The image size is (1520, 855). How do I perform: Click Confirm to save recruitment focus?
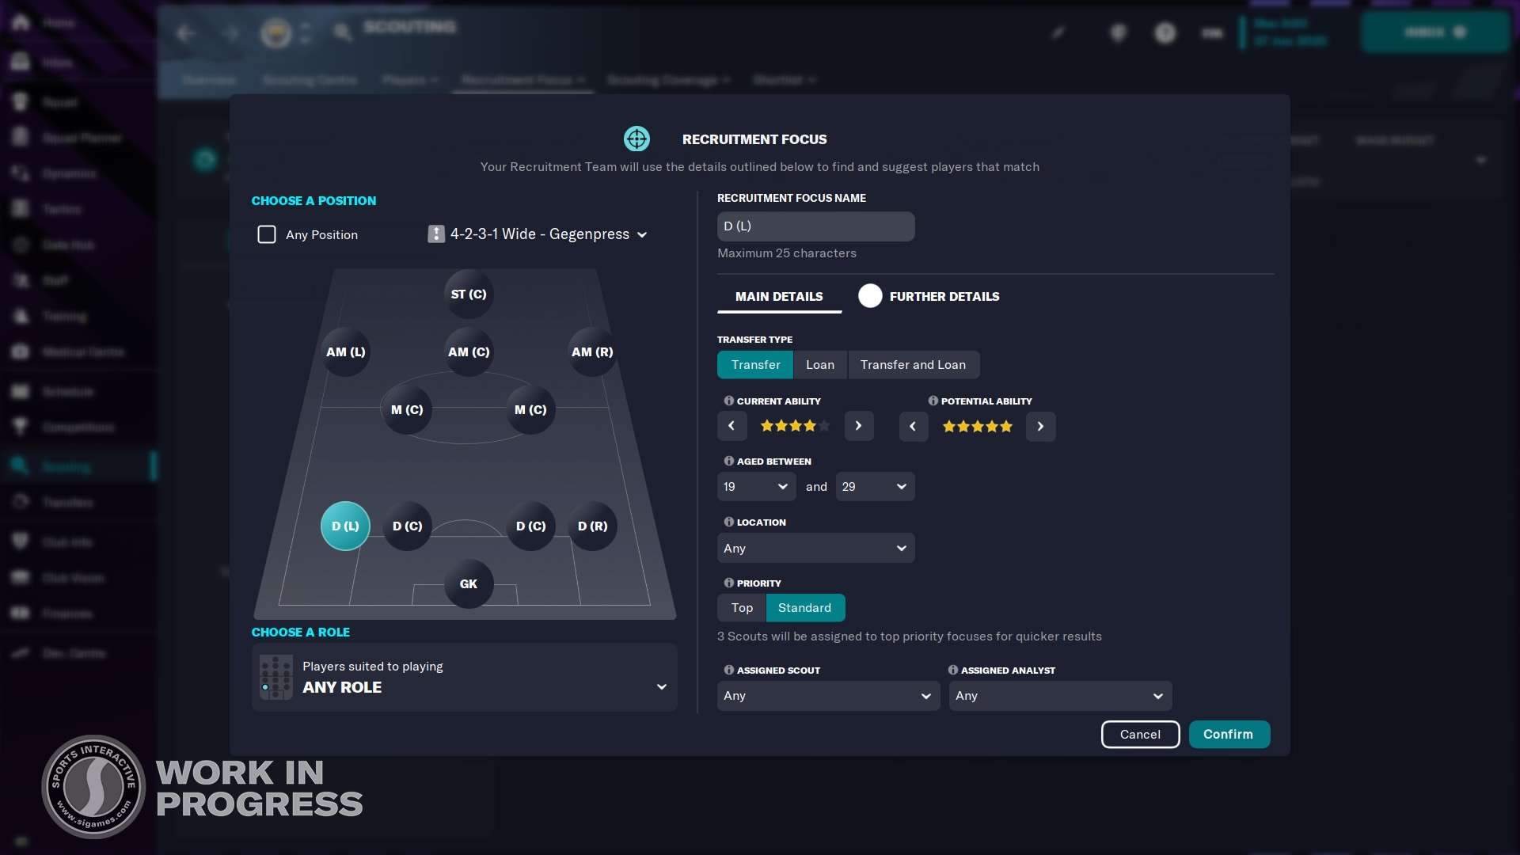click(1228, 734)
